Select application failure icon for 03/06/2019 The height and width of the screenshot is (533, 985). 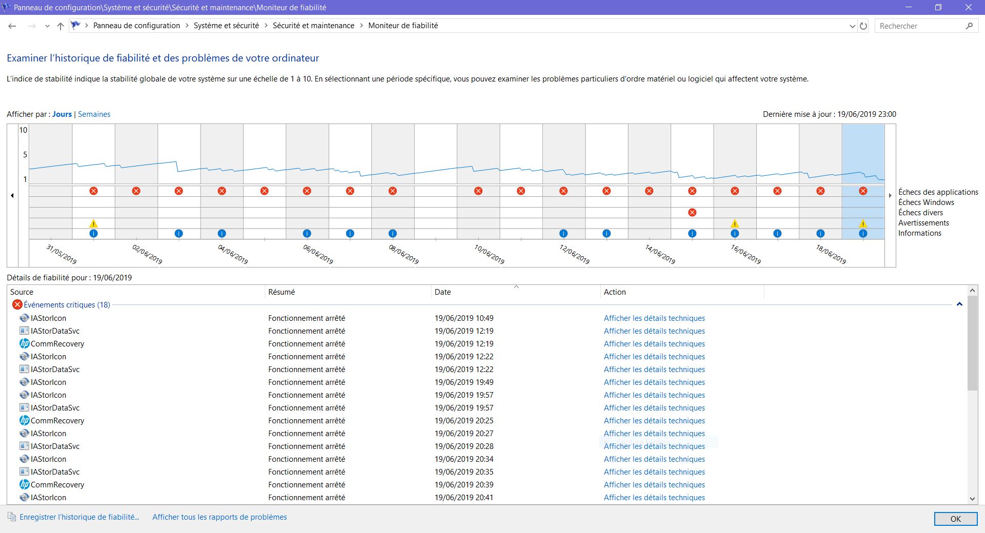(179, 191)
